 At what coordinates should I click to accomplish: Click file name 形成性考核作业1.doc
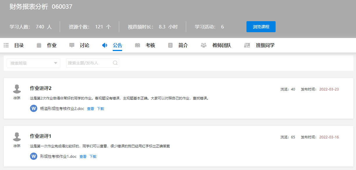tap(58, 157)
